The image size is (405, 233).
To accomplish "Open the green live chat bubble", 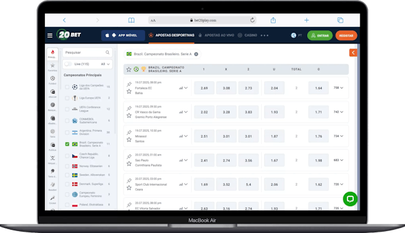I will coord(350,199).
